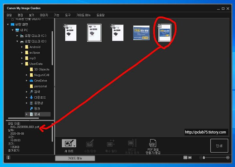This screenshot has width=235, height=167.
Task: Open the 파일 menu
Action: [9, 15]
